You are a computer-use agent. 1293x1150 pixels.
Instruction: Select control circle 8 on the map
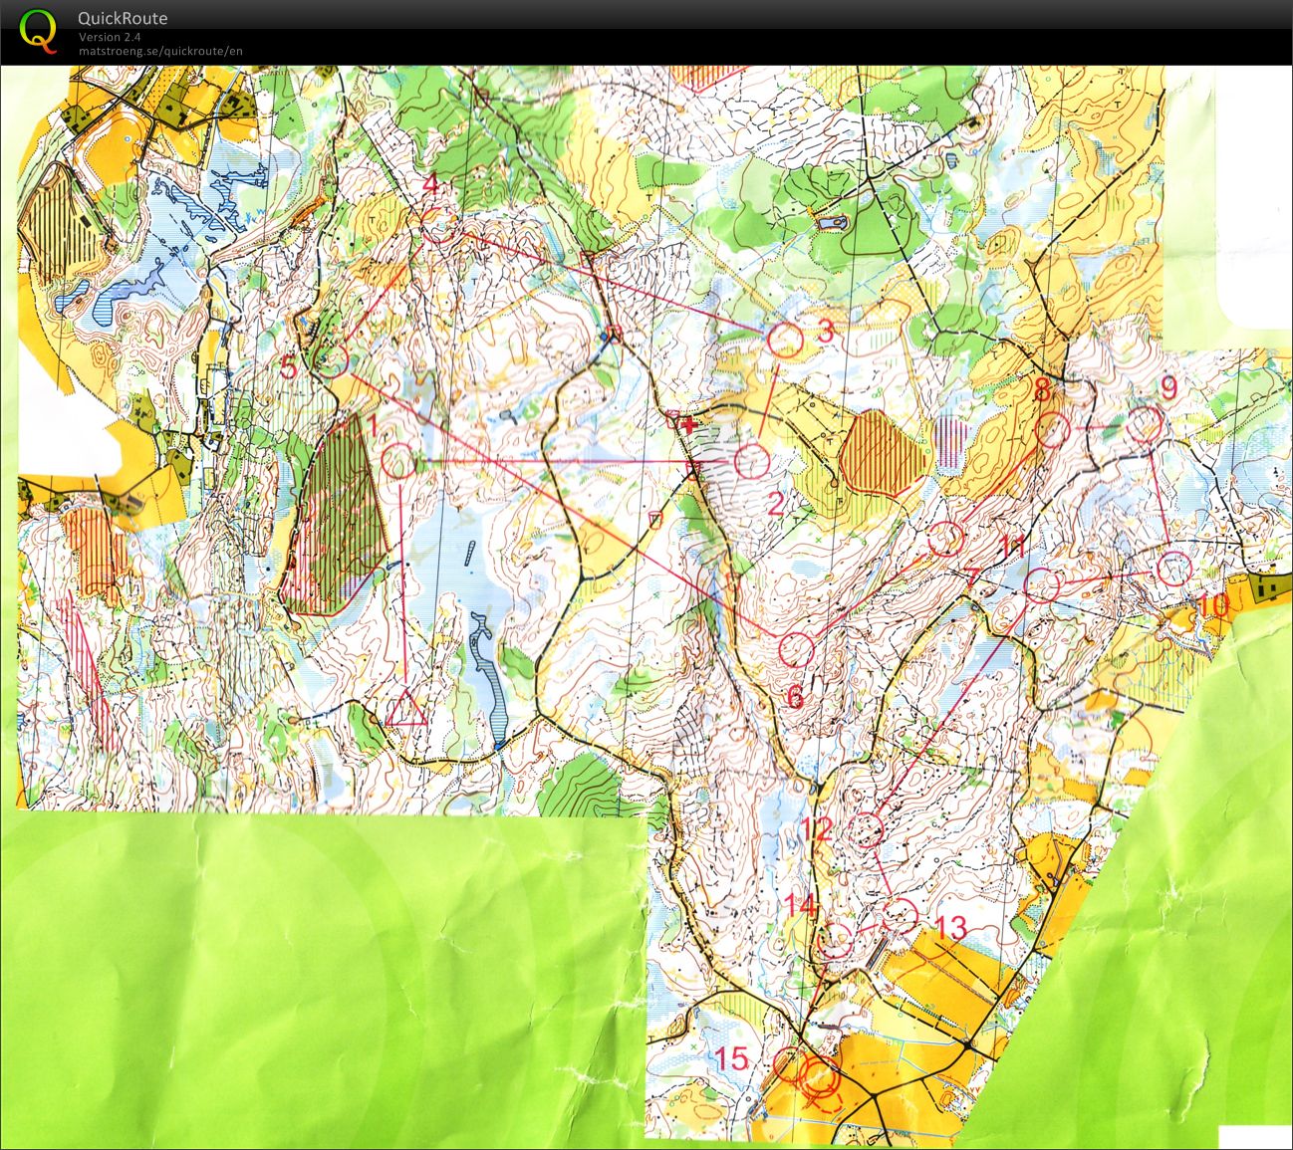click(x=1053, y=429)
